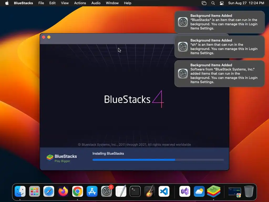Click settings icon on BlueStacks notification
Screen dimensions: 269x202
coord(183,22)
